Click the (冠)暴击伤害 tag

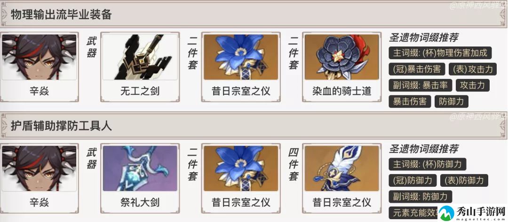click(417, 69)
